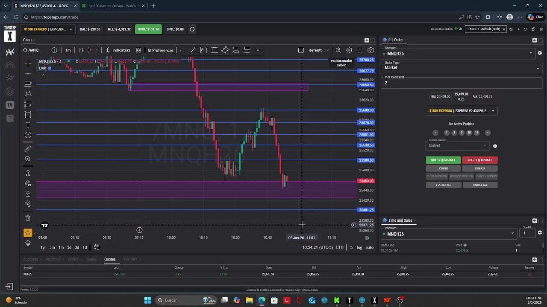The width and height of the screenshot is (547, 307).
Task: Select the Text tool in the drawing sidebar
Action: (28, 125)
